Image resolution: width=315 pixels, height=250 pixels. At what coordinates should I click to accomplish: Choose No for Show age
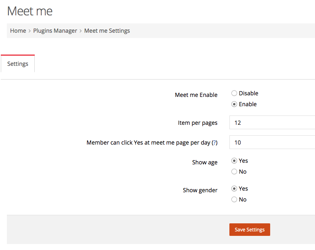point(234,172)
